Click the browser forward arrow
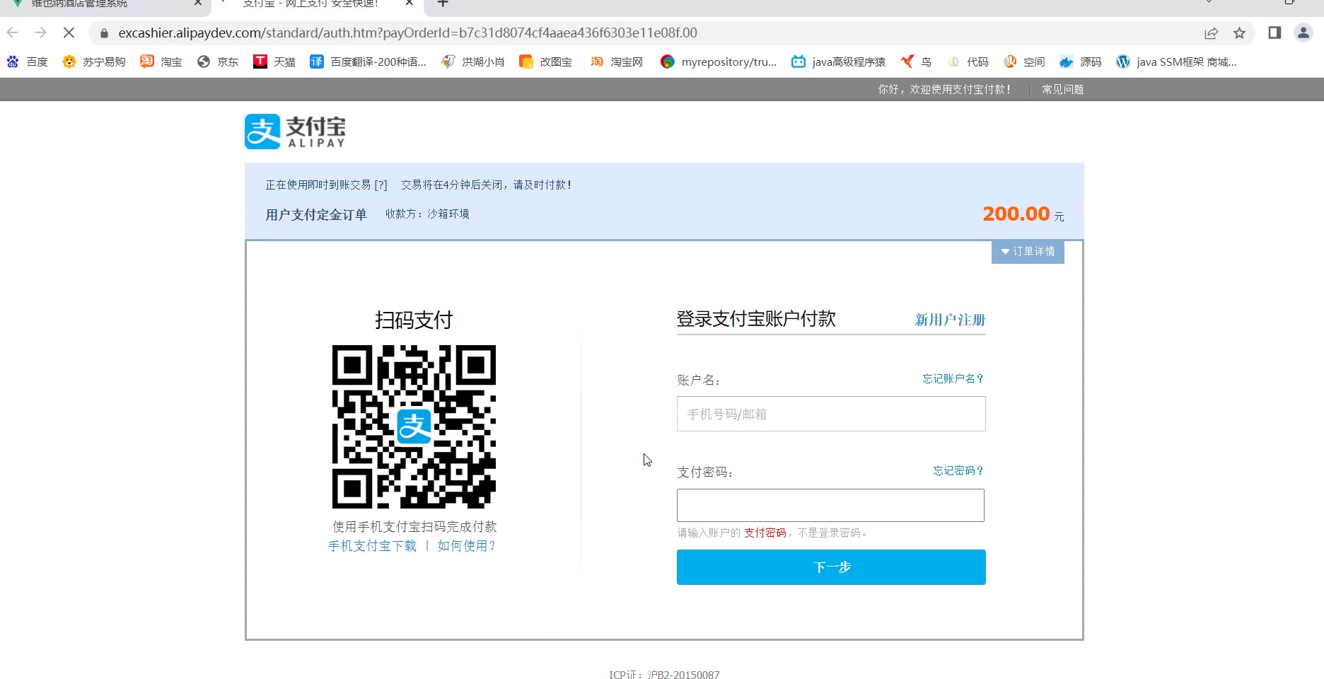 point(40,33)
